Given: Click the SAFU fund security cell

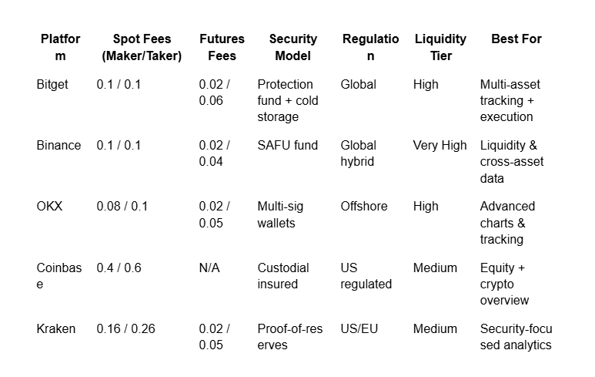Looking at the screenshot, I should click(x=287, y=145).
